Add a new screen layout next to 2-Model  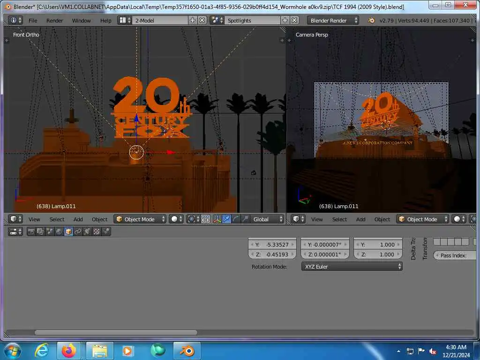coord(193,20)
